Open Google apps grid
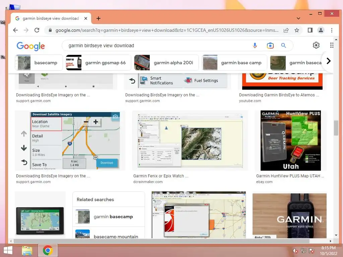343x257 pixels. coord(332,45)
